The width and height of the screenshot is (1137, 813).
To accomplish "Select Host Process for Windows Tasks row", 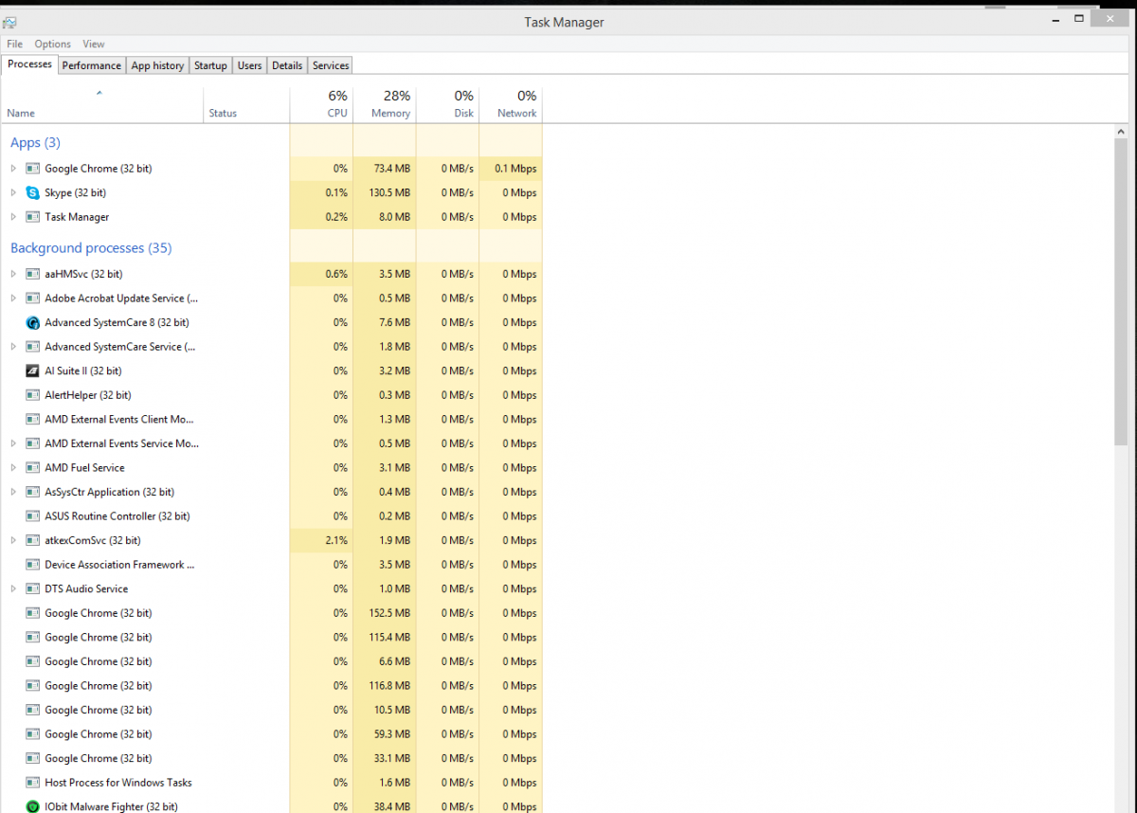I will coord(272,783).
